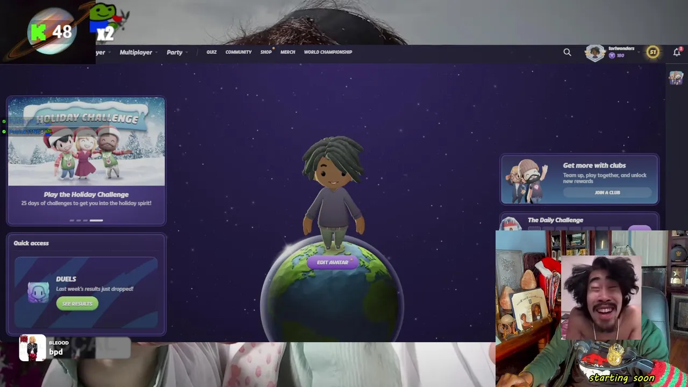688x387 pixels.
Task: Open the QUIZ nav link
Action: 211,52
